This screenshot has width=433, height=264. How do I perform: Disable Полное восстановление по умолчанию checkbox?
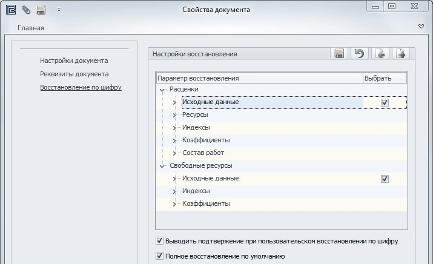(160, 256)
